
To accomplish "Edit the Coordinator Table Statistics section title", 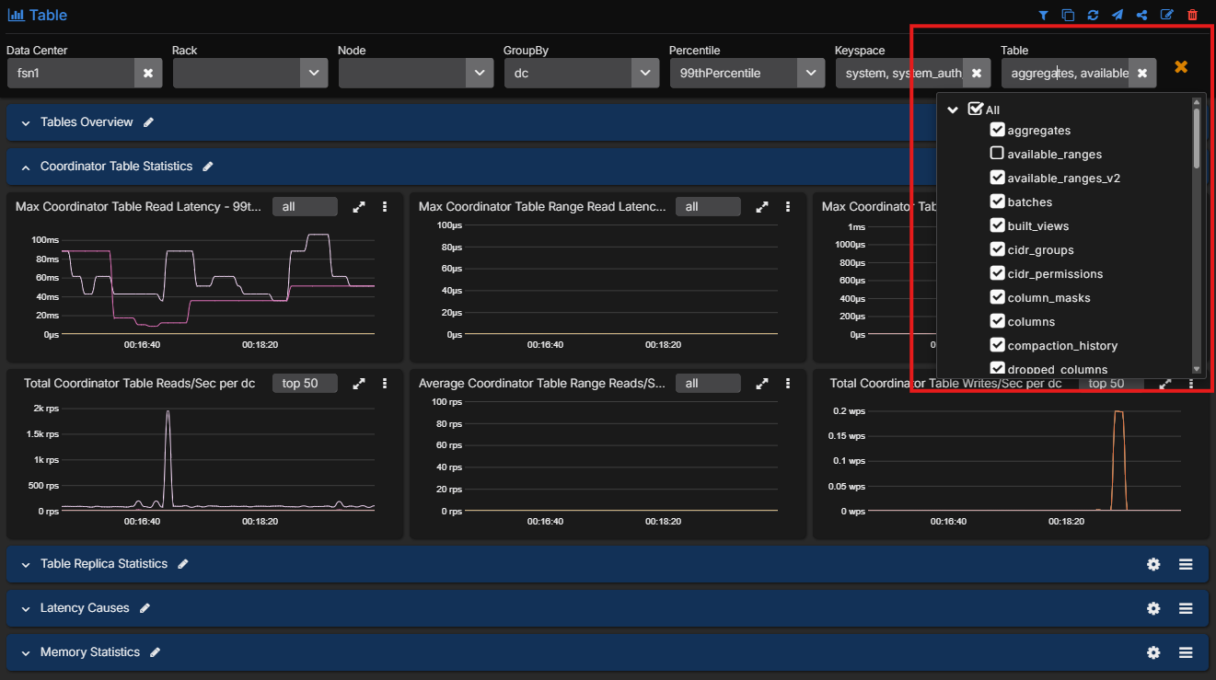I will pos(207,167).
